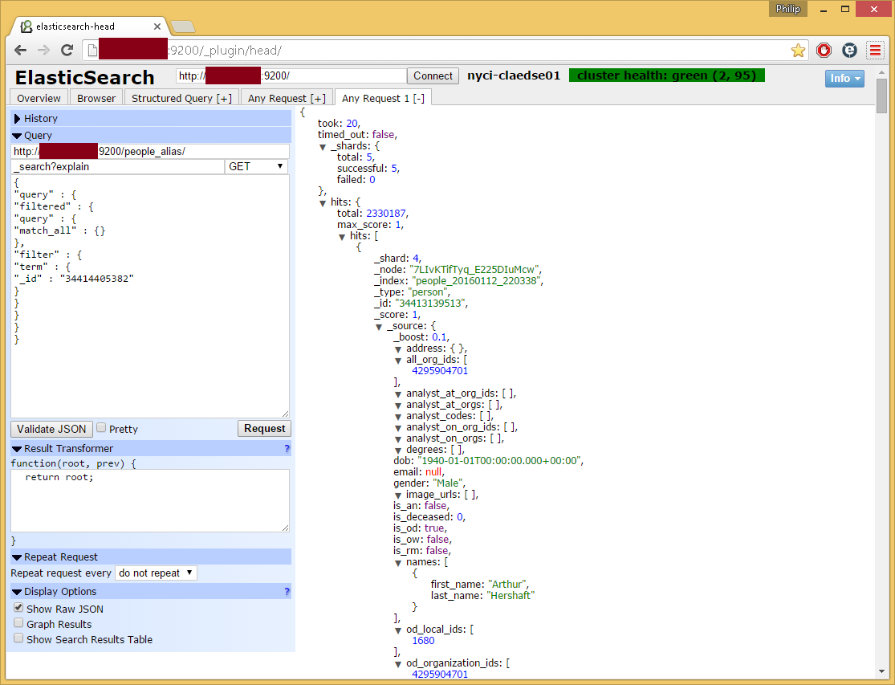Toggle the Pretty checkbox
Screen dimensions: 895x685
(x=101, y=427)
